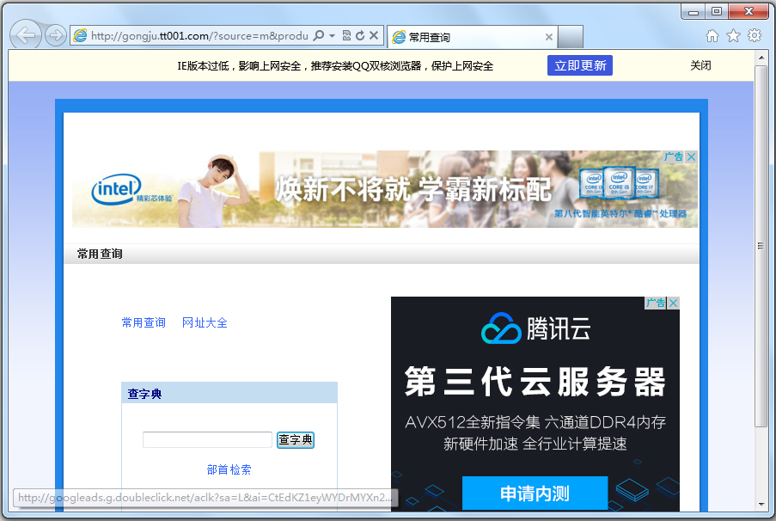Viewport: 776px width, 521px height.
Task: Click the vertical scrollbar down arrow
Action: (x=761, y=505)
